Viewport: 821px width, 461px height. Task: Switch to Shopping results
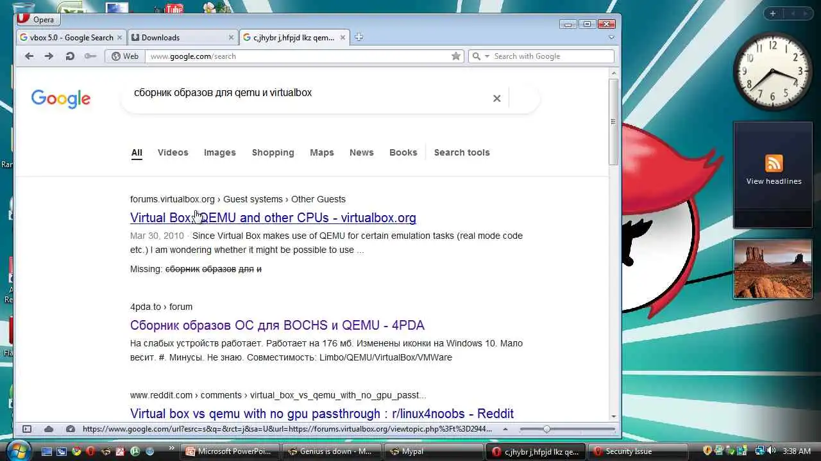click(273, 152)
